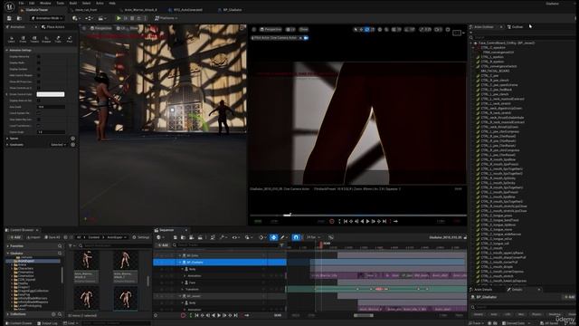The width and height of the screenshot is (579, 326).
Task: Open the Animation Mode dropdown
Action: click(47, 18)
